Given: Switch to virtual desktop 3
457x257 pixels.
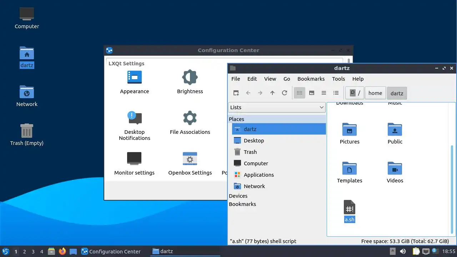Looking at the screenshot, I should (33, 251).
